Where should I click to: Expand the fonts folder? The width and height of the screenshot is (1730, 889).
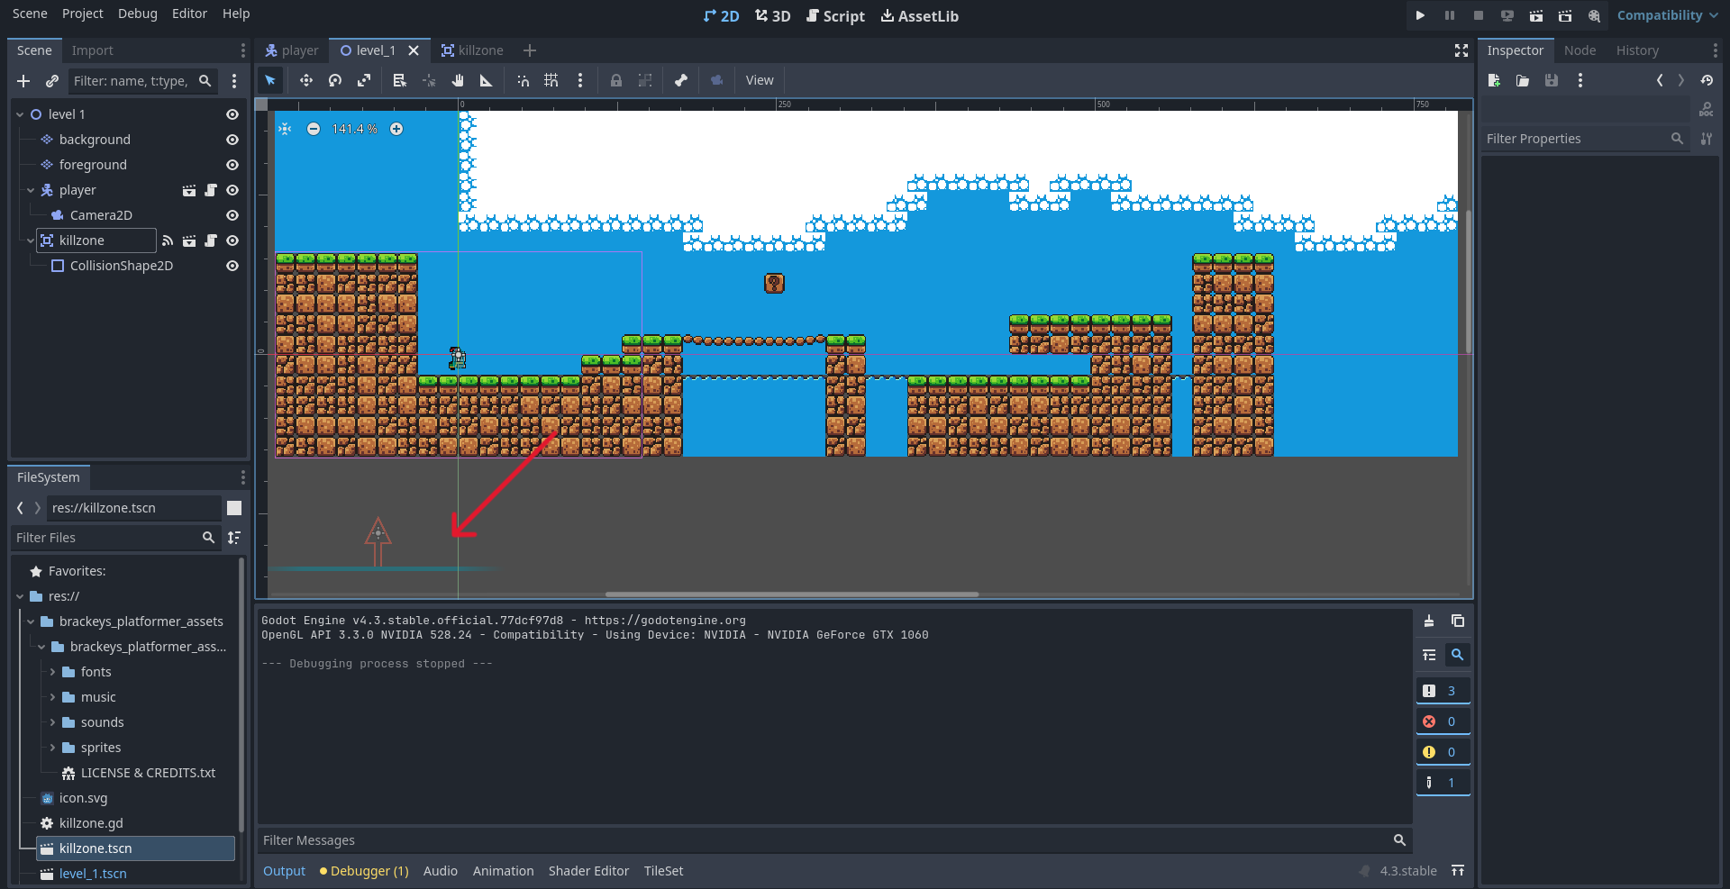tap(52, 672)
